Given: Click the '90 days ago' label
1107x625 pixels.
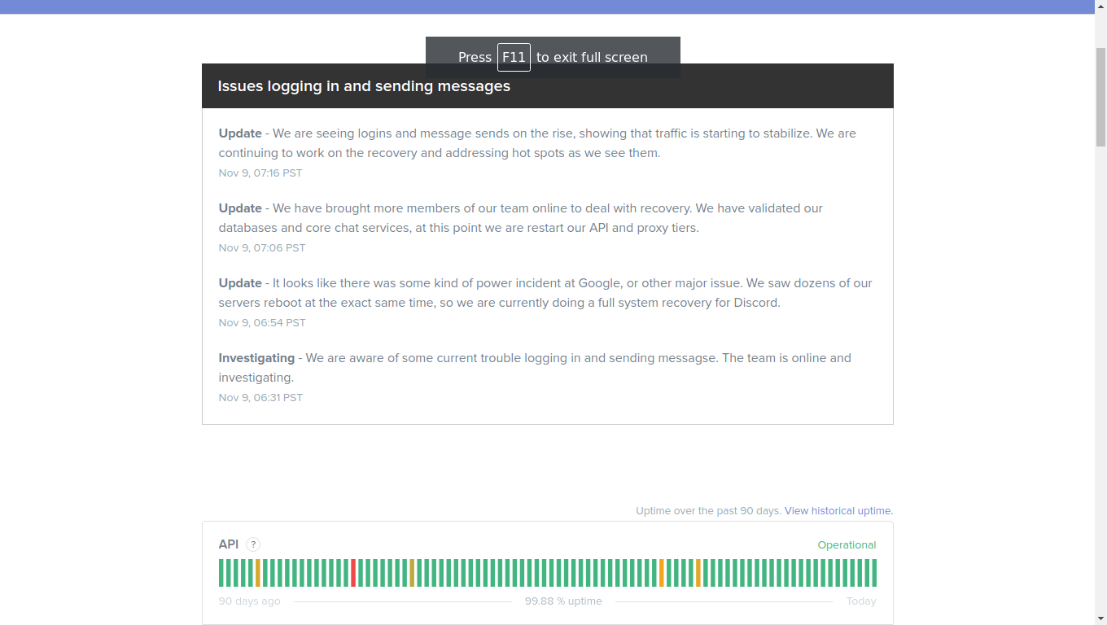Looking at the screenshot, I should 249,601.
